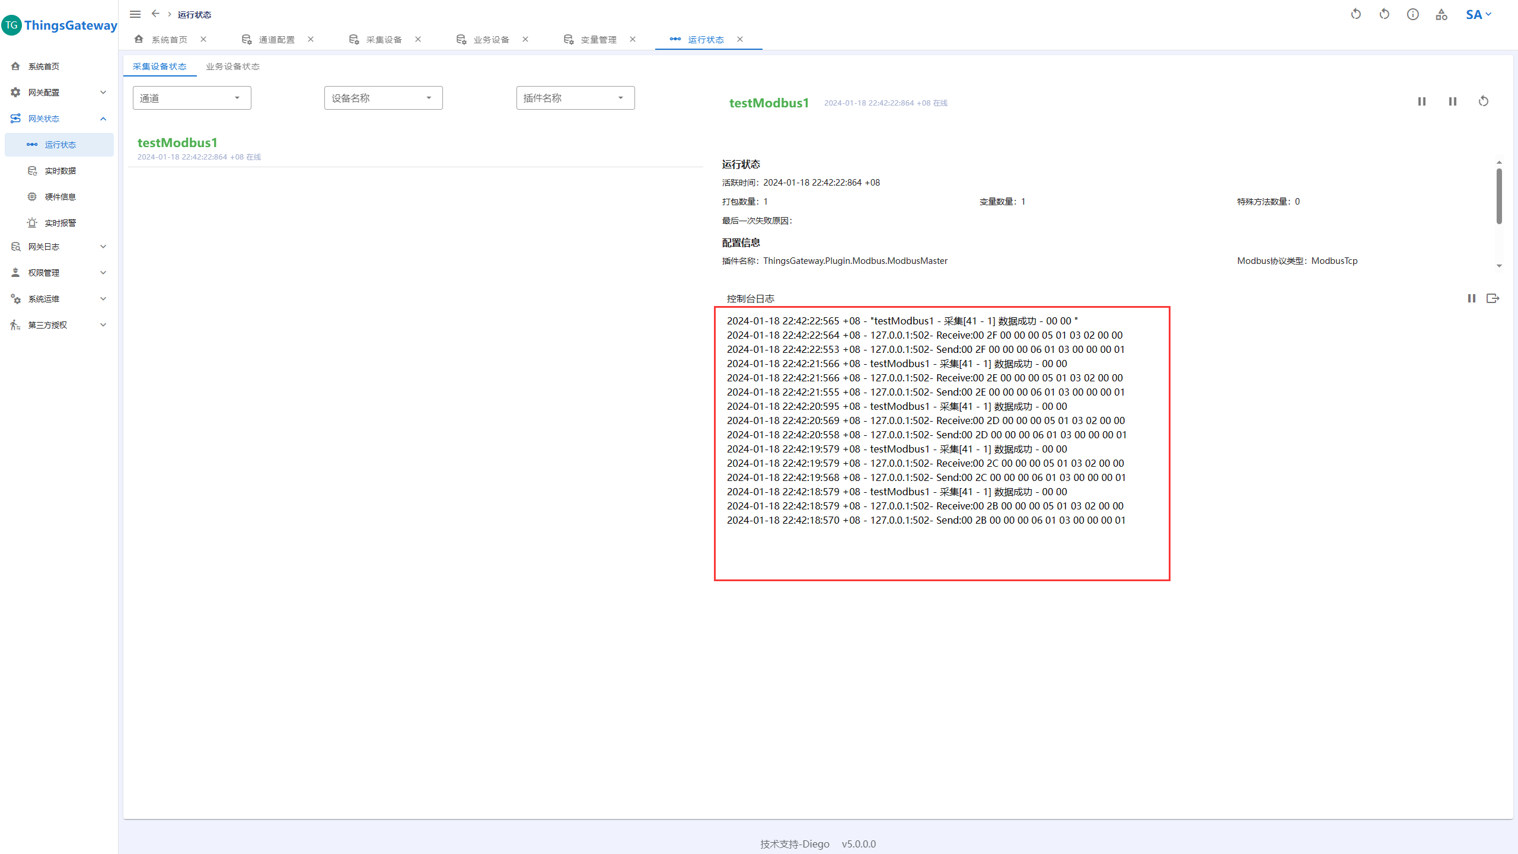Toggle first pause button for testModbus1
This screenshot has height=854, width=1518.
[1421, 101]
